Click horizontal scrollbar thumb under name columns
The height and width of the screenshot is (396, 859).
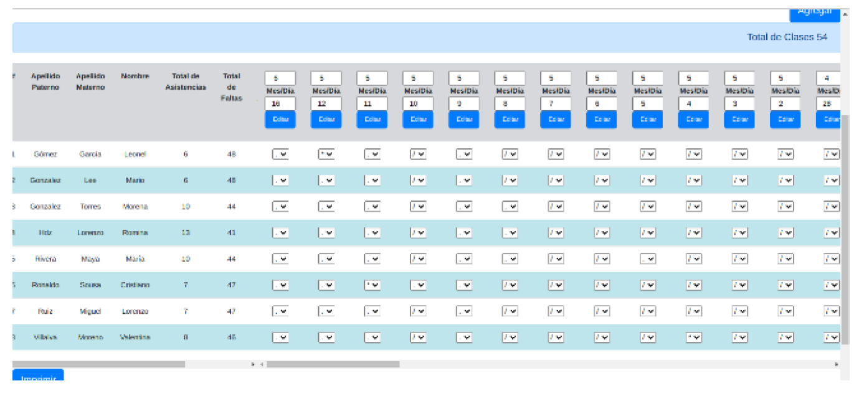(x=98, y=364)
